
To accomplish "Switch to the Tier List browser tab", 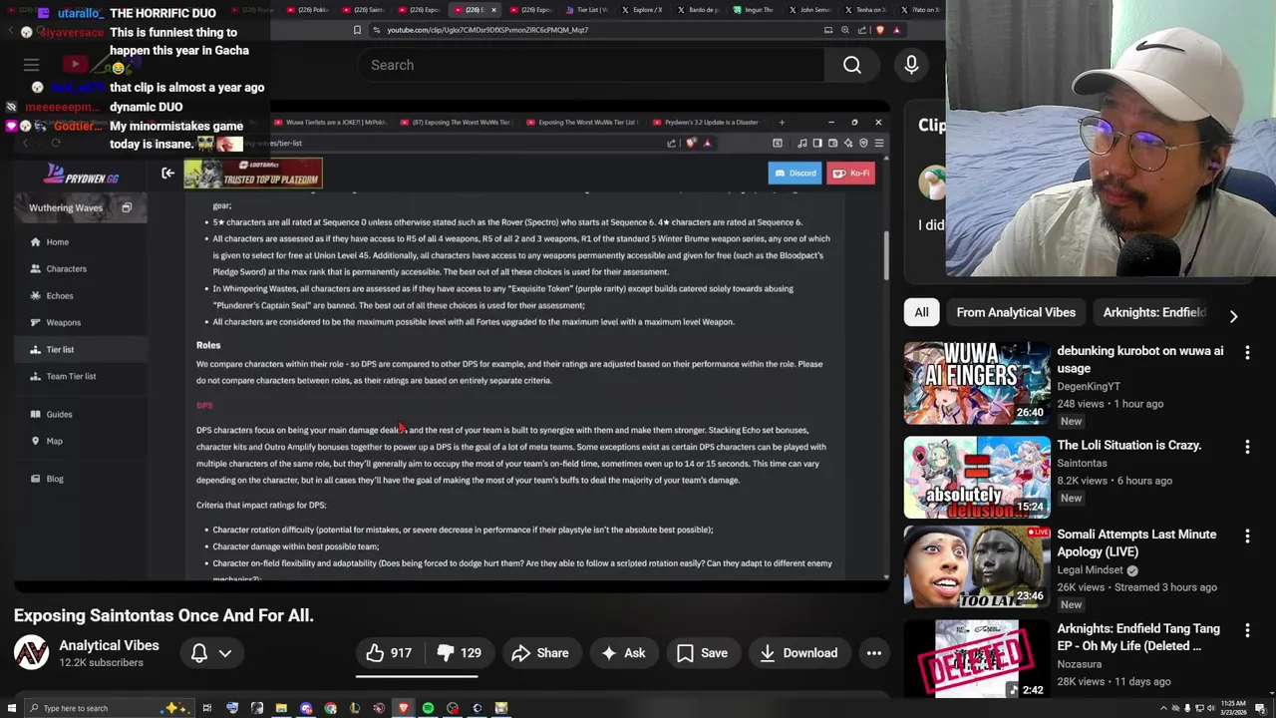I will pos(589,10).
